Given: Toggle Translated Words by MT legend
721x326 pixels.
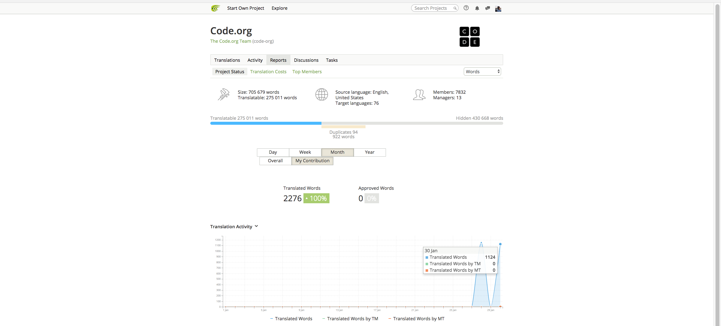Looking at the screenshot, I should point(416,318).
